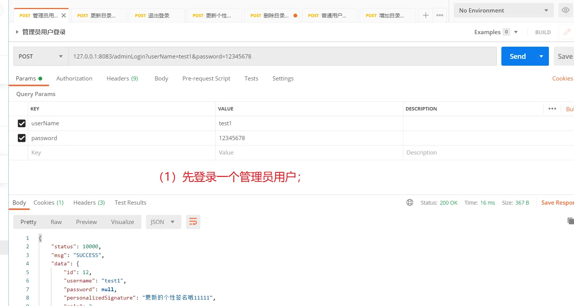
Task: Open the Tests tab
Action: 251,79
